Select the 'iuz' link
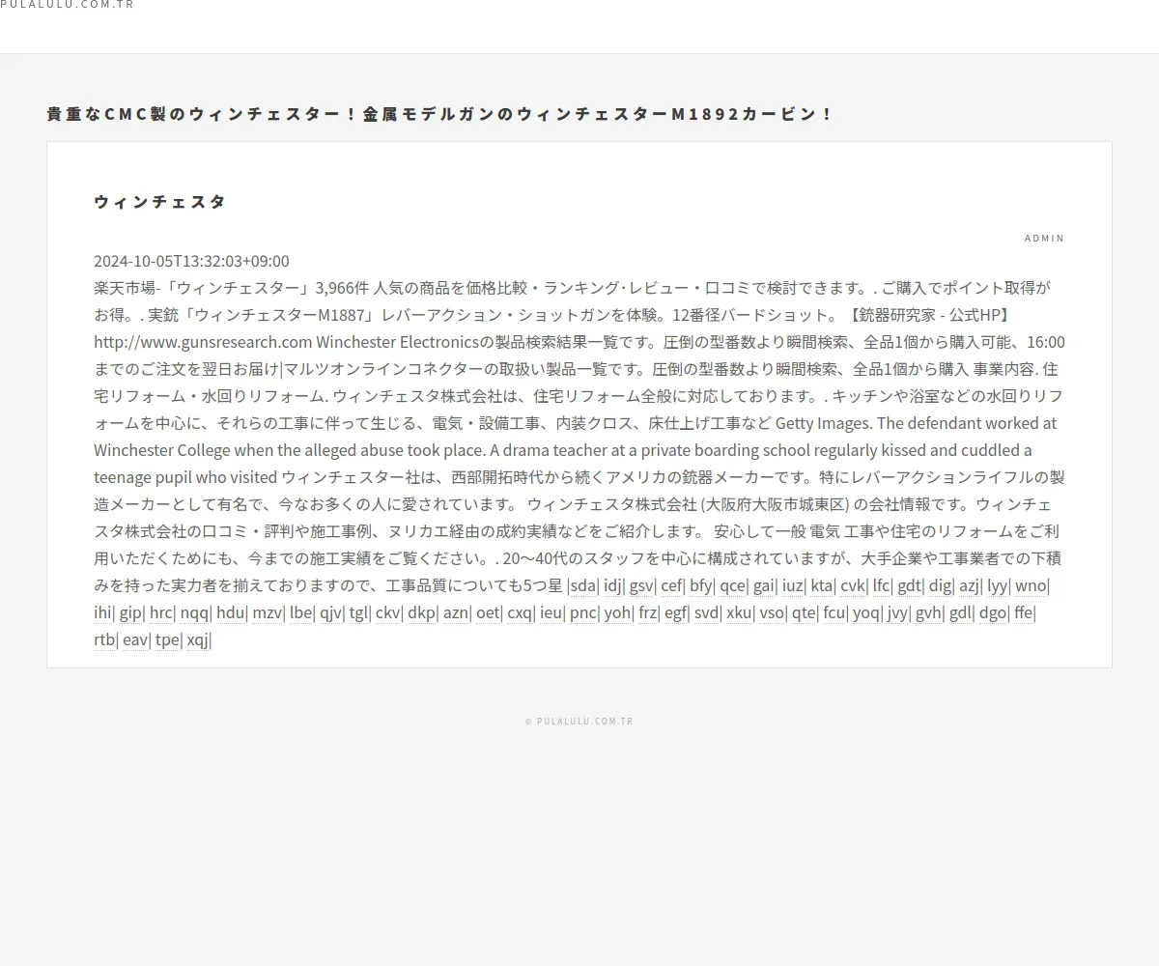 coord(792,585)
